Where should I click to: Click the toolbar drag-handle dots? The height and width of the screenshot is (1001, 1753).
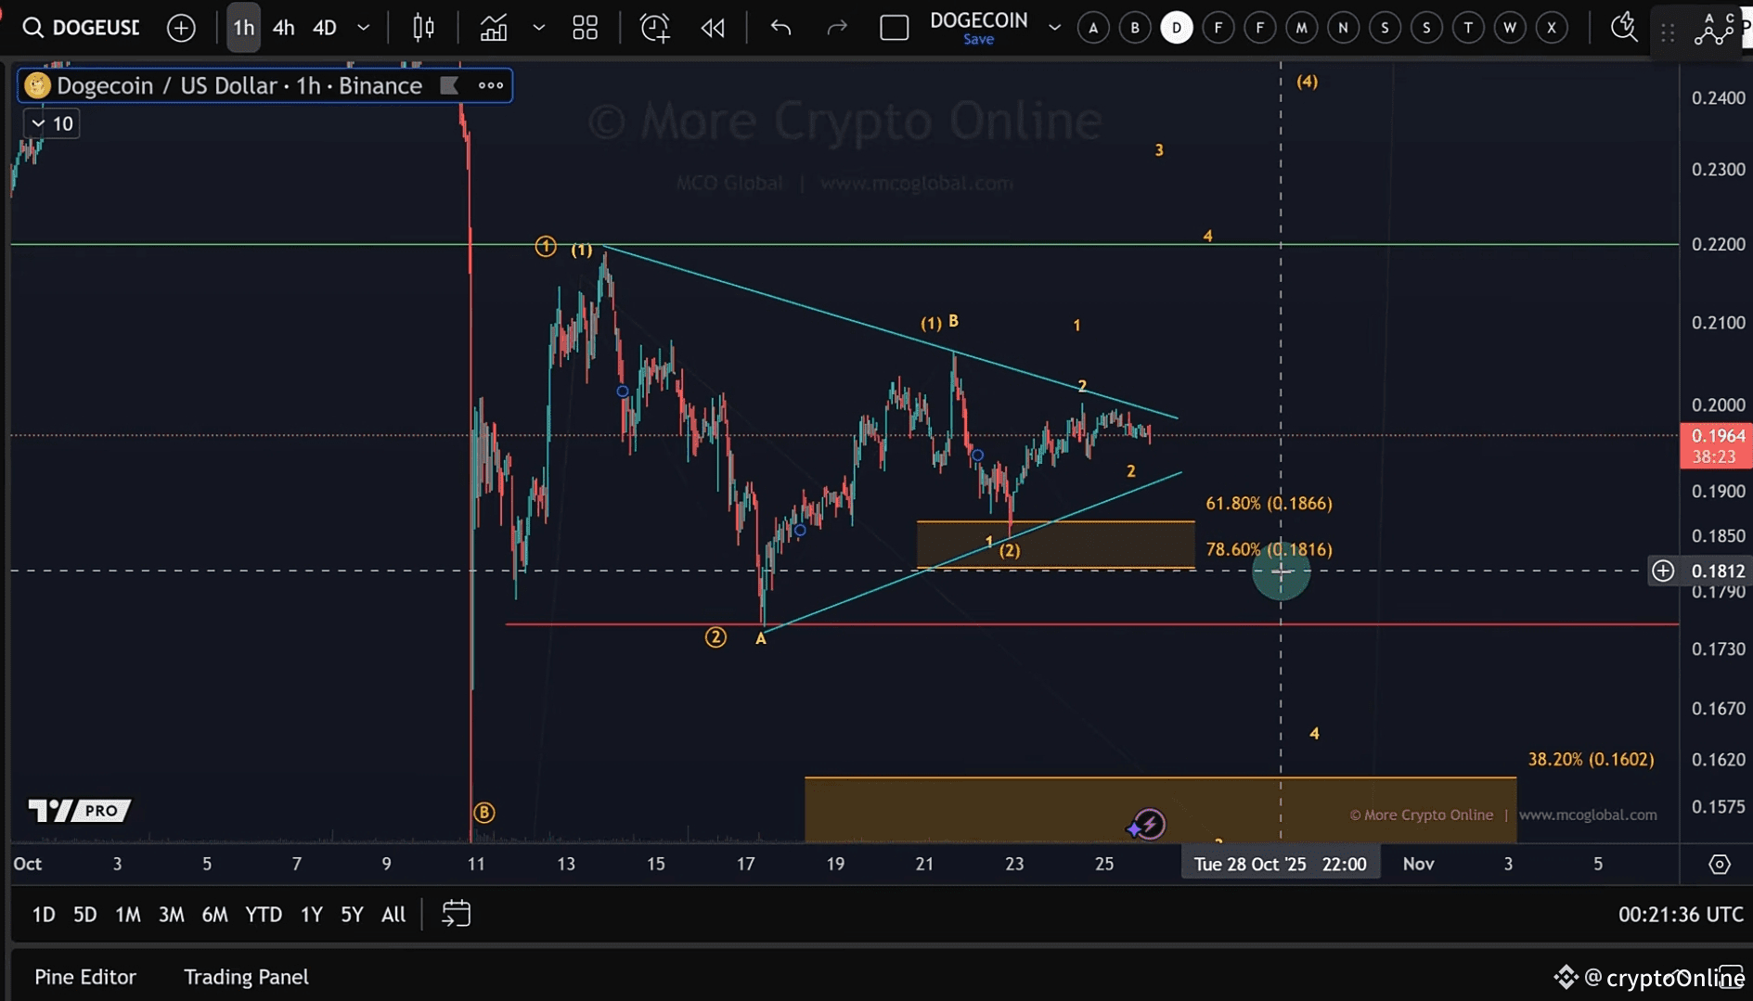click(x=1668, y=32)
